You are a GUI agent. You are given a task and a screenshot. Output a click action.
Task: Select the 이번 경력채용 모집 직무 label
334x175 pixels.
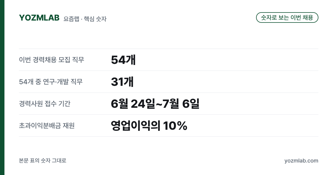pos(51,60)
